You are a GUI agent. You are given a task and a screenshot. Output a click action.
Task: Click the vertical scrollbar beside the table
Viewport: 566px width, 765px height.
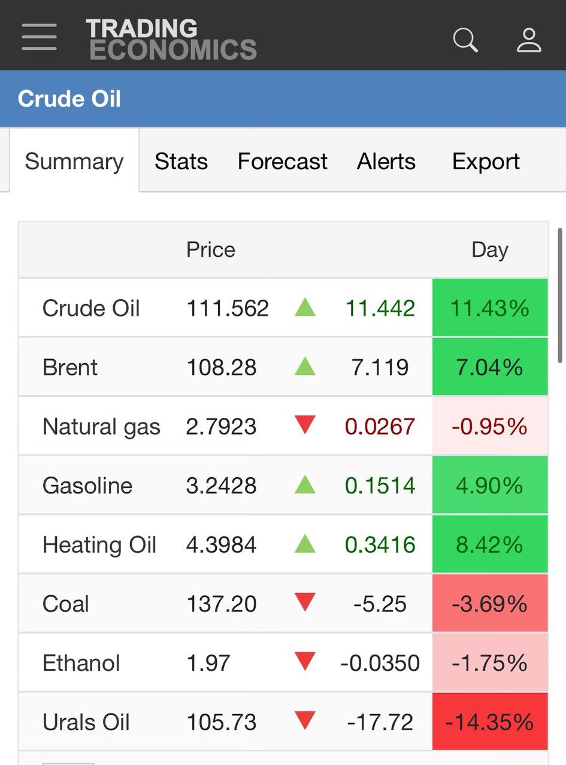coord(561,295)
